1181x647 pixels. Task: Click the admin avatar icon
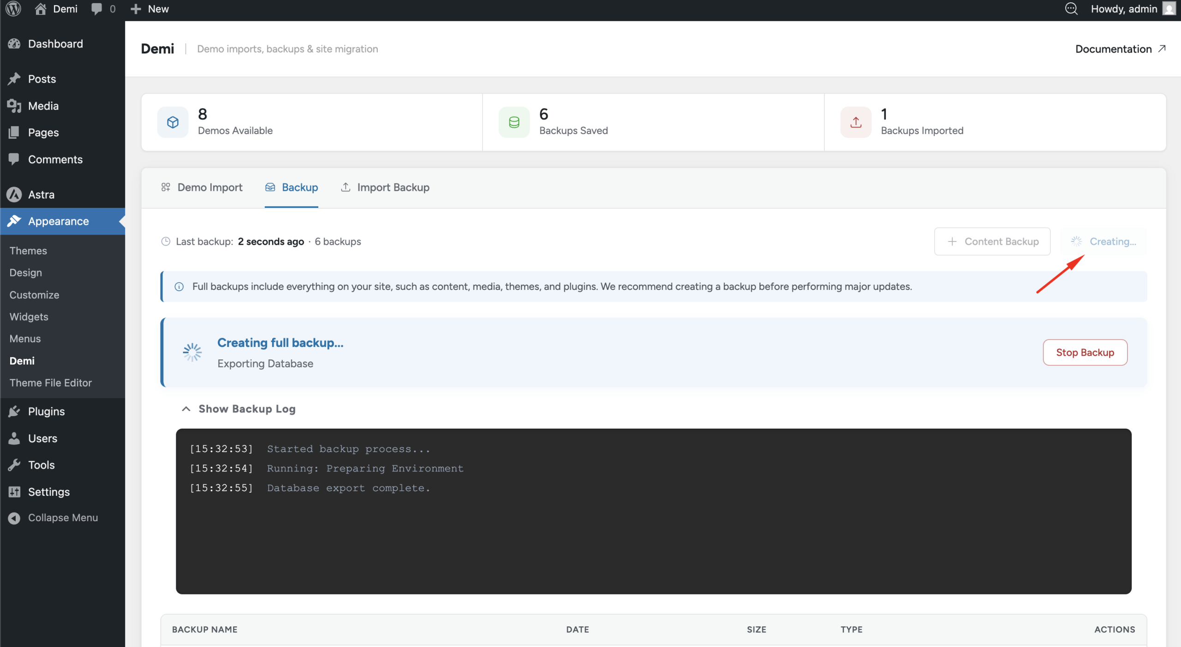click(x=1169, y=9)
